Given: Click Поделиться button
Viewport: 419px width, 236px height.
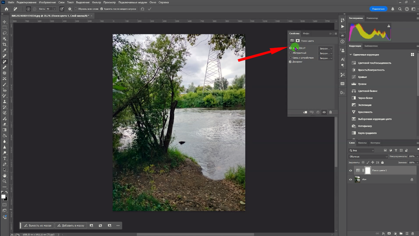Looking at the screenshot, I should point(378,9).
